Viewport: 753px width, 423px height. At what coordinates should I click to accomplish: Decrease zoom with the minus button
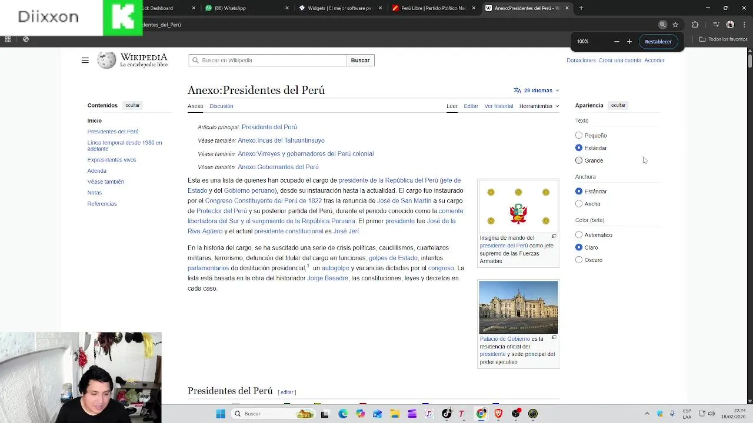pyautogui.click(x=617, y=42)
